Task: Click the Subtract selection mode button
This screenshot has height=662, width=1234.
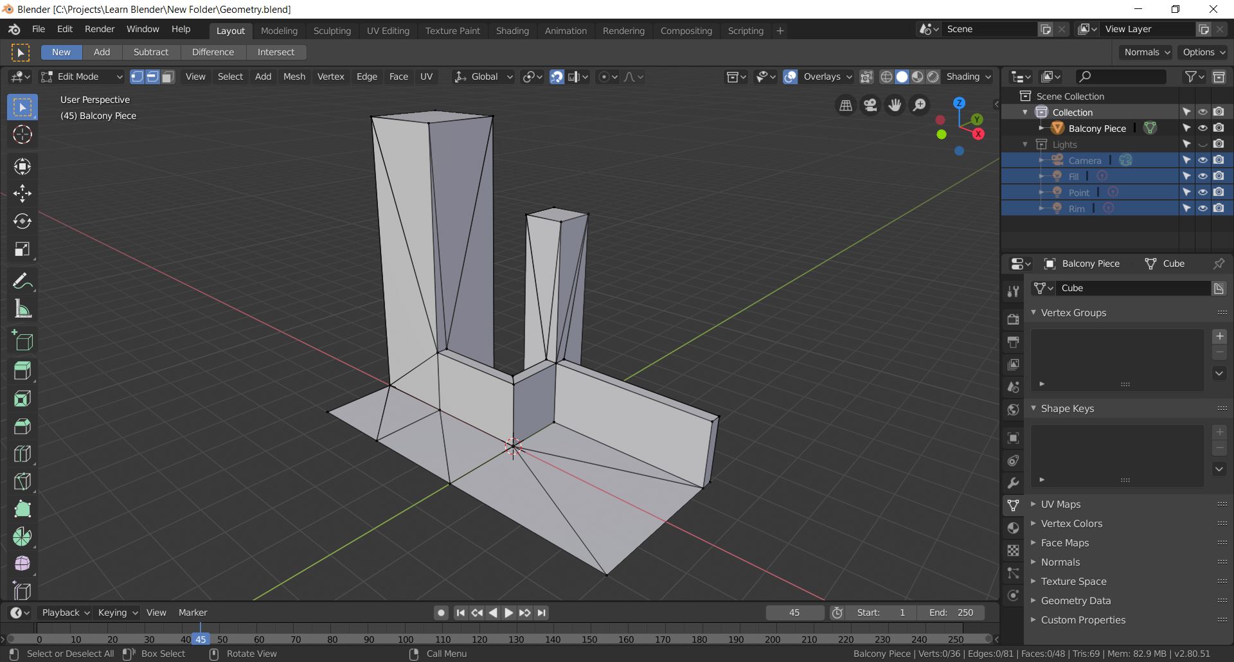Action: click(150, 52)
